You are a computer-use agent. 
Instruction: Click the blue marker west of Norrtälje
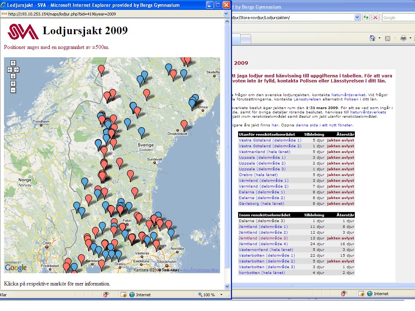[171, 234]
